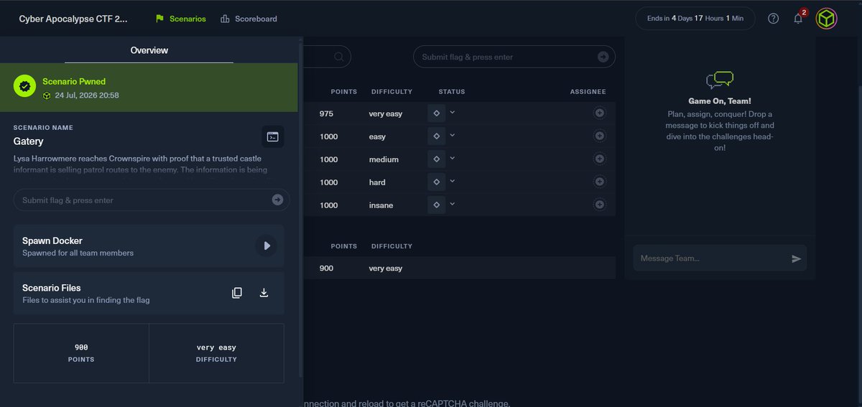This screenshot has width=862, height=407.
Task: Expand status dropdown for hard row
Action: tap(453, 181)
